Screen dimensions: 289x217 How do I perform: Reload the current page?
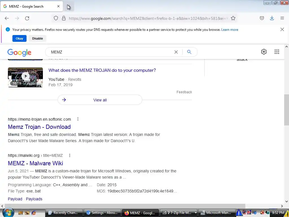click(x=27, y=18)
